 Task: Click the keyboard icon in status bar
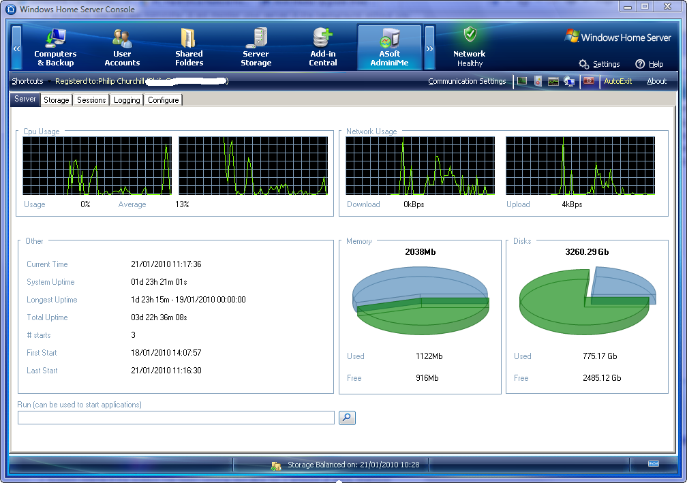coord(653,464)
